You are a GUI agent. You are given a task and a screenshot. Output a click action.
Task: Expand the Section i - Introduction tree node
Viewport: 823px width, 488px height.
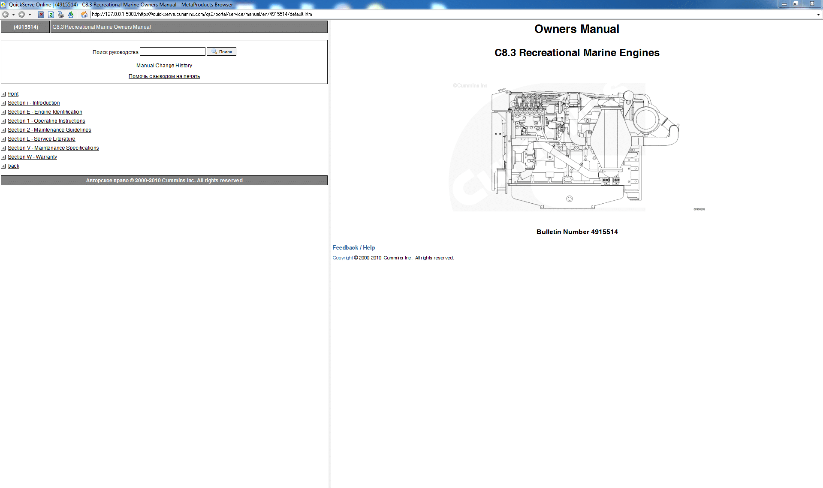pos(3,103)
